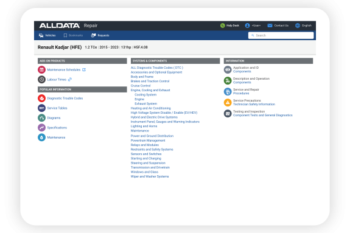Click the Help Desk label
350x233 pixels.
233,26
